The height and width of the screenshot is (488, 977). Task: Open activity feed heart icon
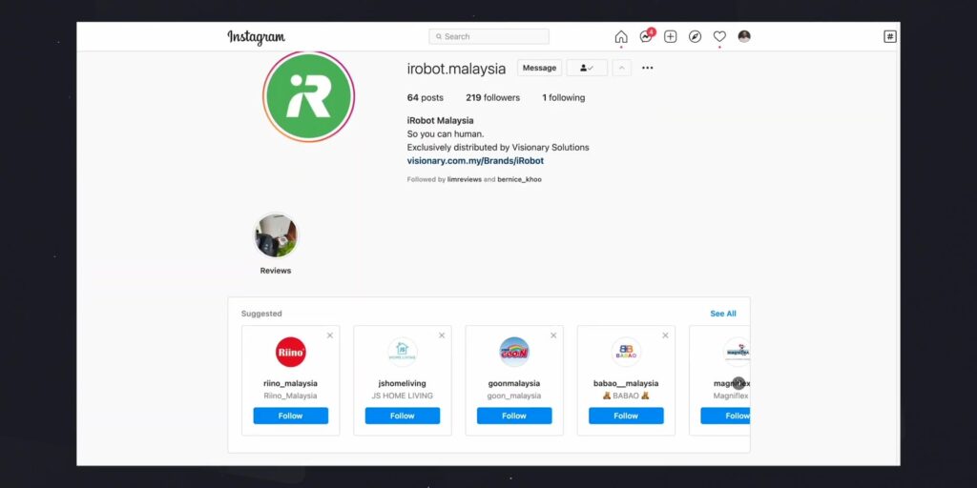point(719,37)
